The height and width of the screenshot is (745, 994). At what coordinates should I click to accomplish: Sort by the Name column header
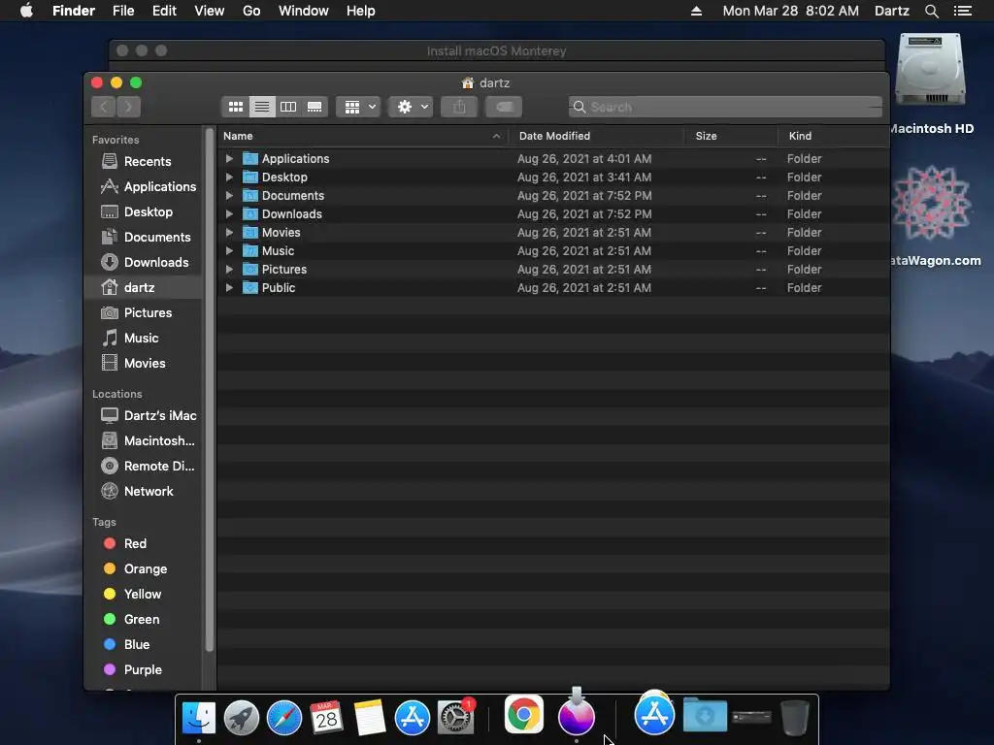pyautogui.click(x=363, y=136)
